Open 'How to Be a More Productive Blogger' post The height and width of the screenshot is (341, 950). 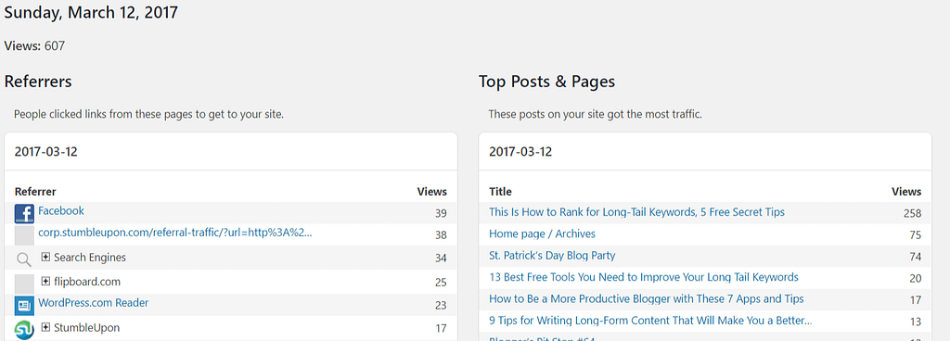647,298
